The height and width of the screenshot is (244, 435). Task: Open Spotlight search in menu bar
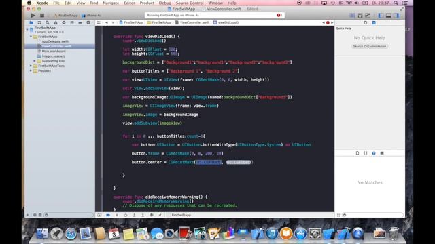click(396, 3)
